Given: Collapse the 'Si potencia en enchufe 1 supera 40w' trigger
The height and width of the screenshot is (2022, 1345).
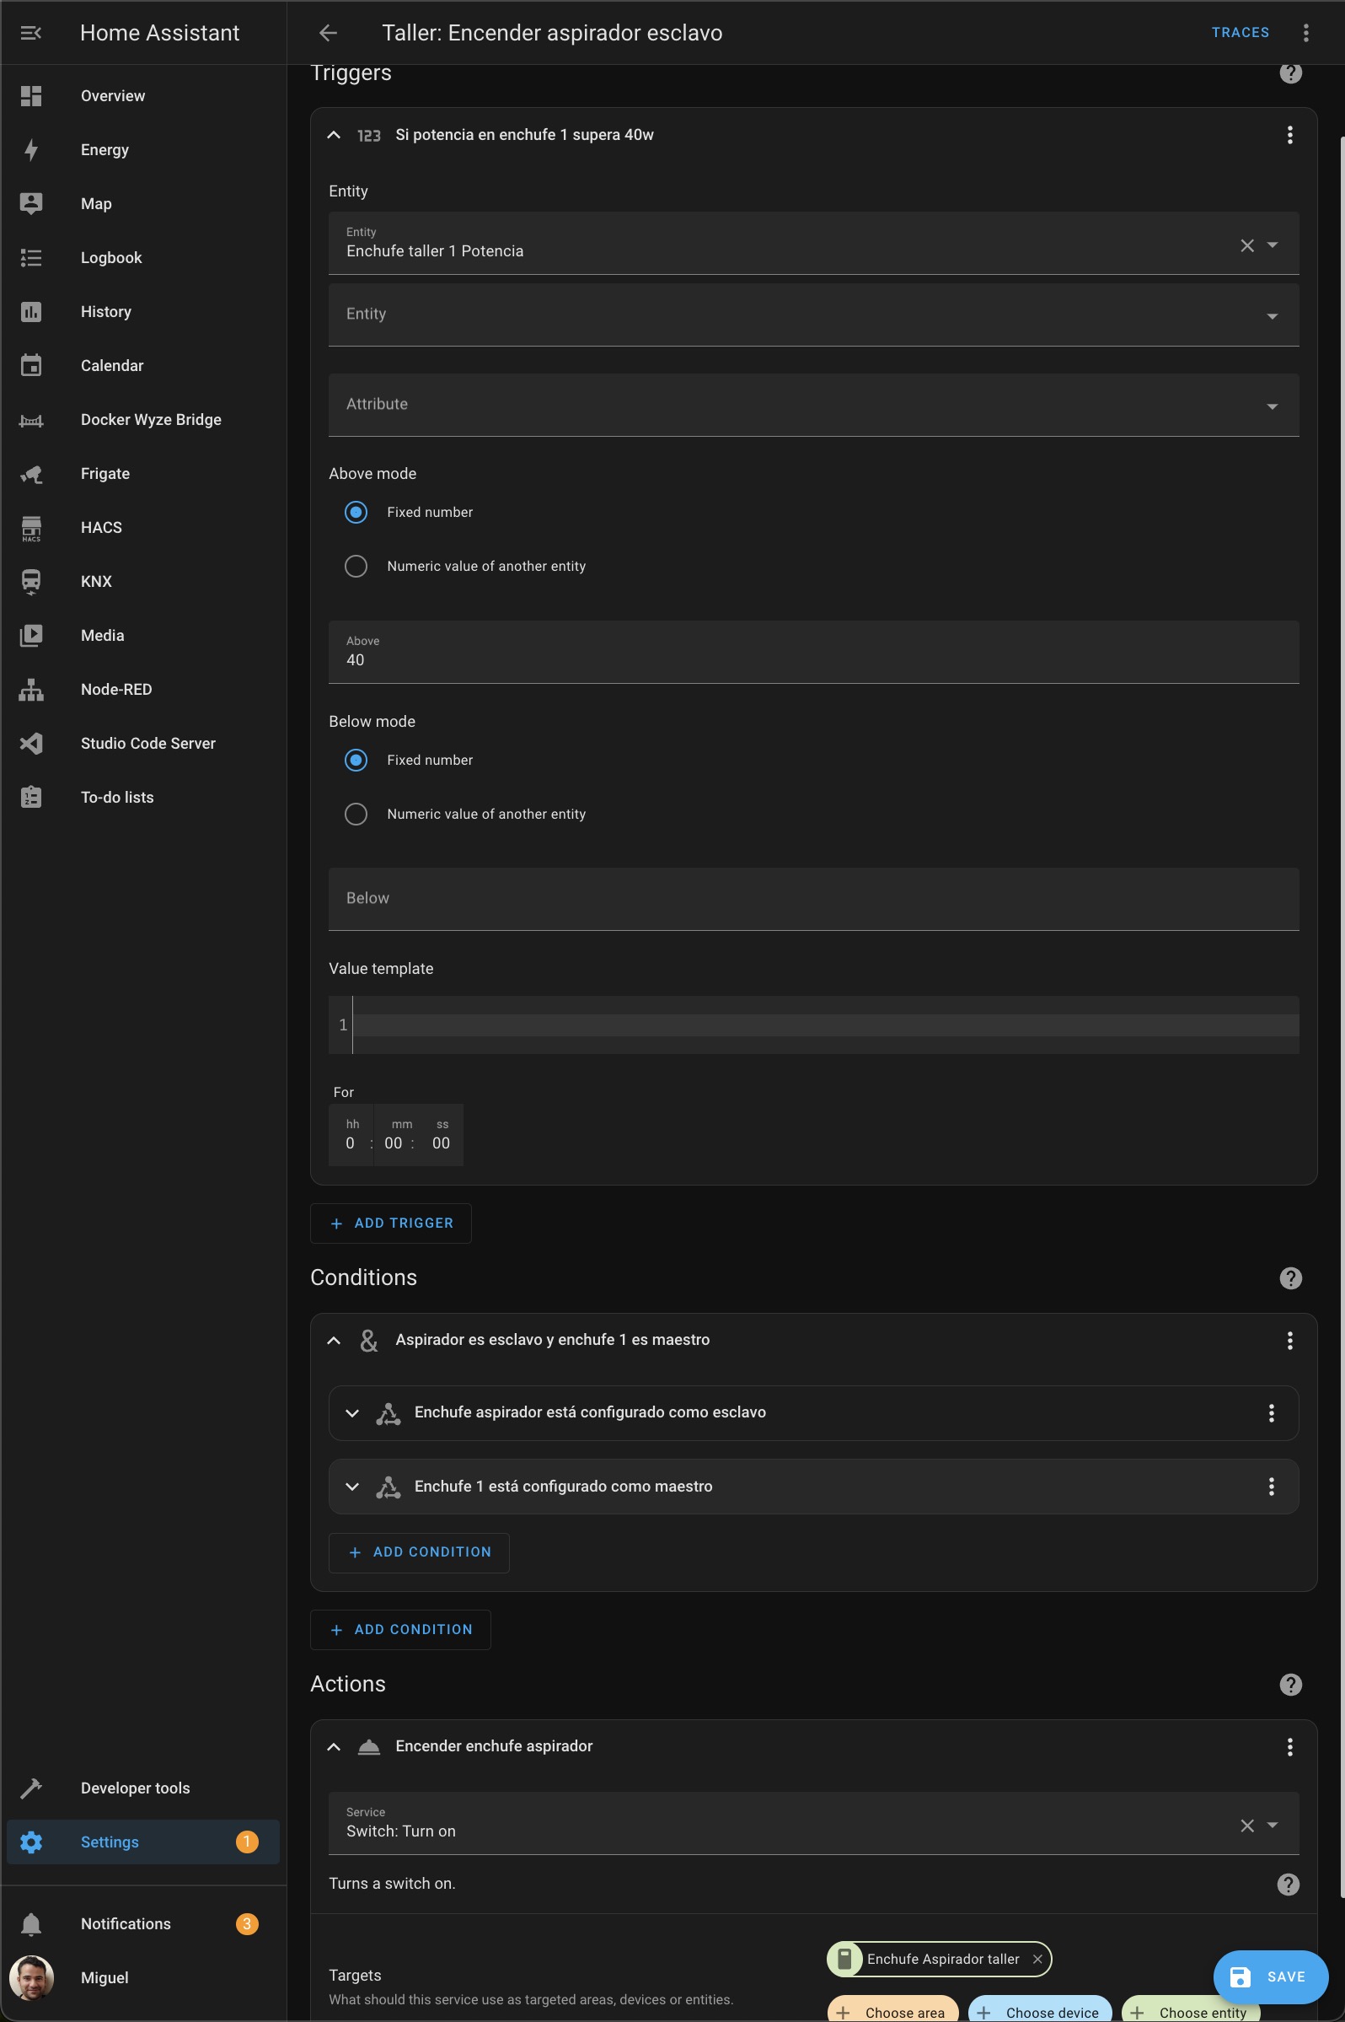Looking at the screenshot, I should tap(334, 135).
